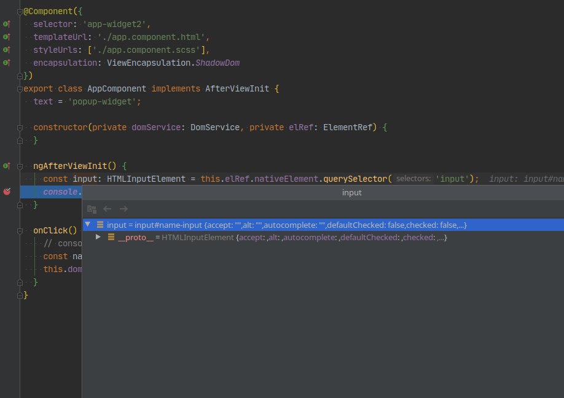Click the 'onClick()' method name
This screenshot has width=564, height=398.
55,230
